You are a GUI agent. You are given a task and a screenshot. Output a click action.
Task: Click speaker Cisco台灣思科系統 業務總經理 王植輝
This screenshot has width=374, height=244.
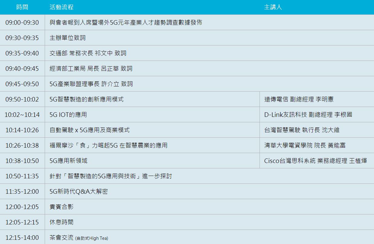point(315,161)
